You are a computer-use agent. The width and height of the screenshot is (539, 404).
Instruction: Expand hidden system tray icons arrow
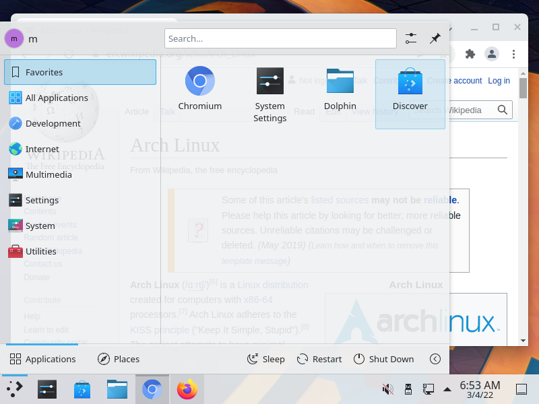click(447, 389)
